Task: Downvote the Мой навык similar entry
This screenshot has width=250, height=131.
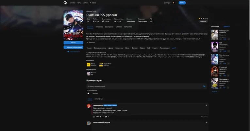Action: (x=228, y=88)
